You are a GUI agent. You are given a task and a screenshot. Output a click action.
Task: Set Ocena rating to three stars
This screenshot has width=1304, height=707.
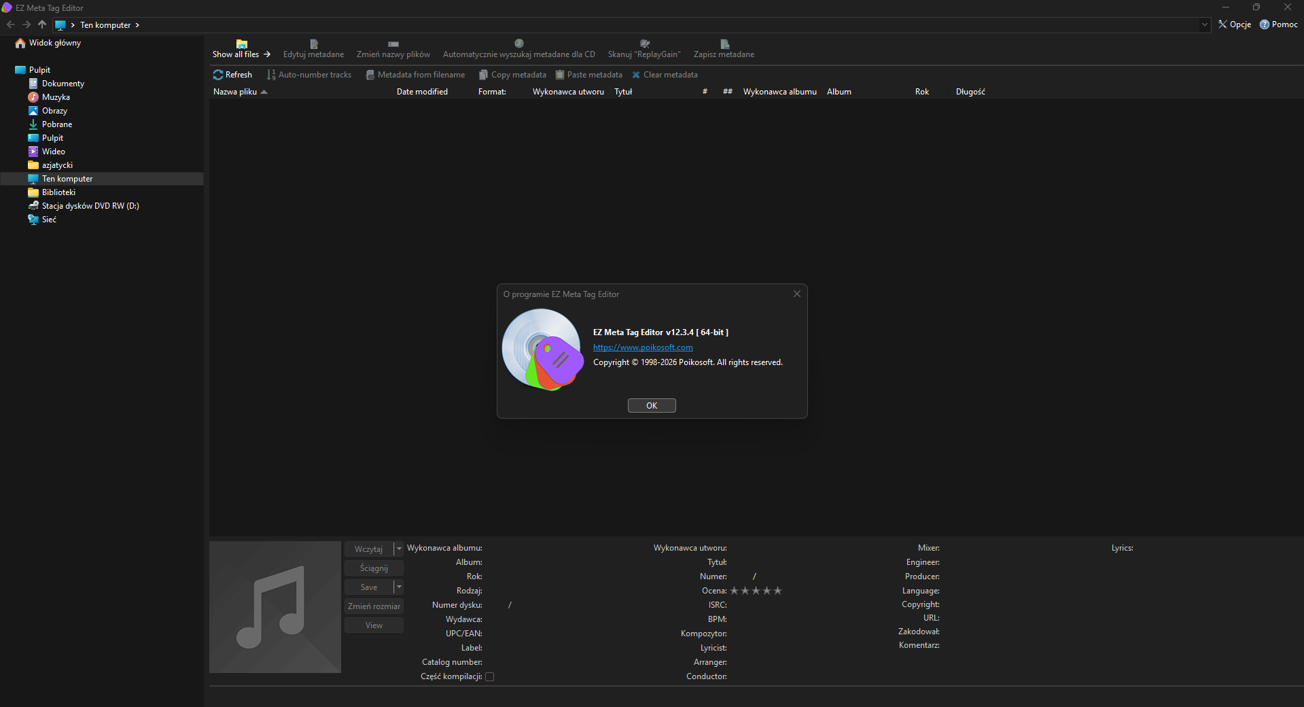[x=756, y=591]
